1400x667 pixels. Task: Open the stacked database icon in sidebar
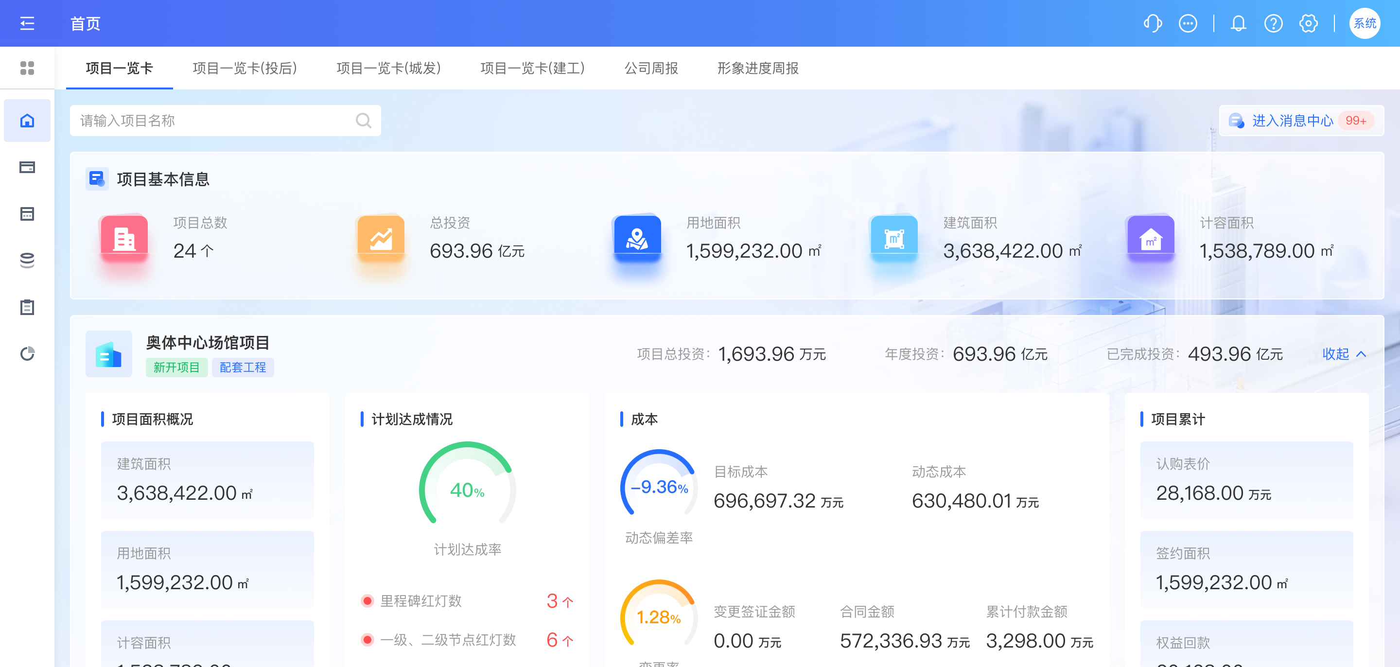(27, 261)
